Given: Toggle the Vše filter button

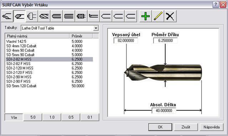Looking at the screenshot, I should click(x=14, y=117).
